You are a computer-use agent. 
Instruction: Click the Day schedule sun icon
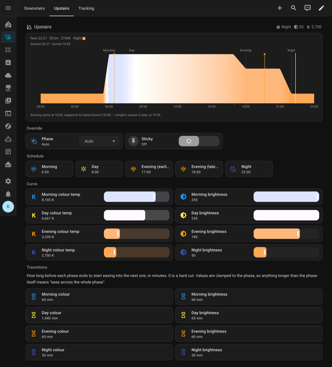click(x=84, y=169)
